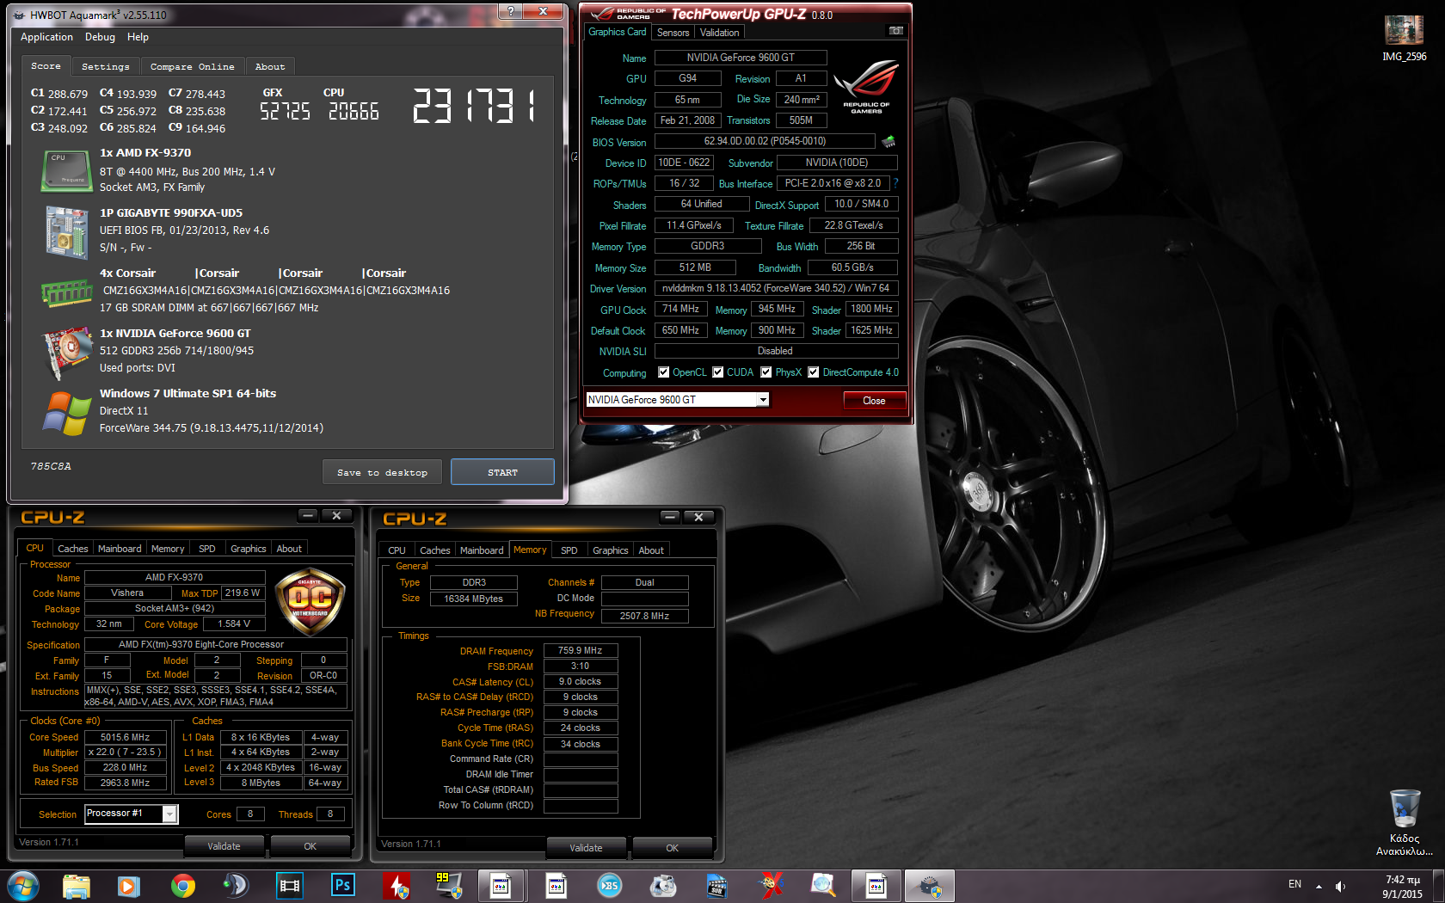Open the film strip video editor icon
The height and width of the screenshot is (903, 1445).
(290, 886)
